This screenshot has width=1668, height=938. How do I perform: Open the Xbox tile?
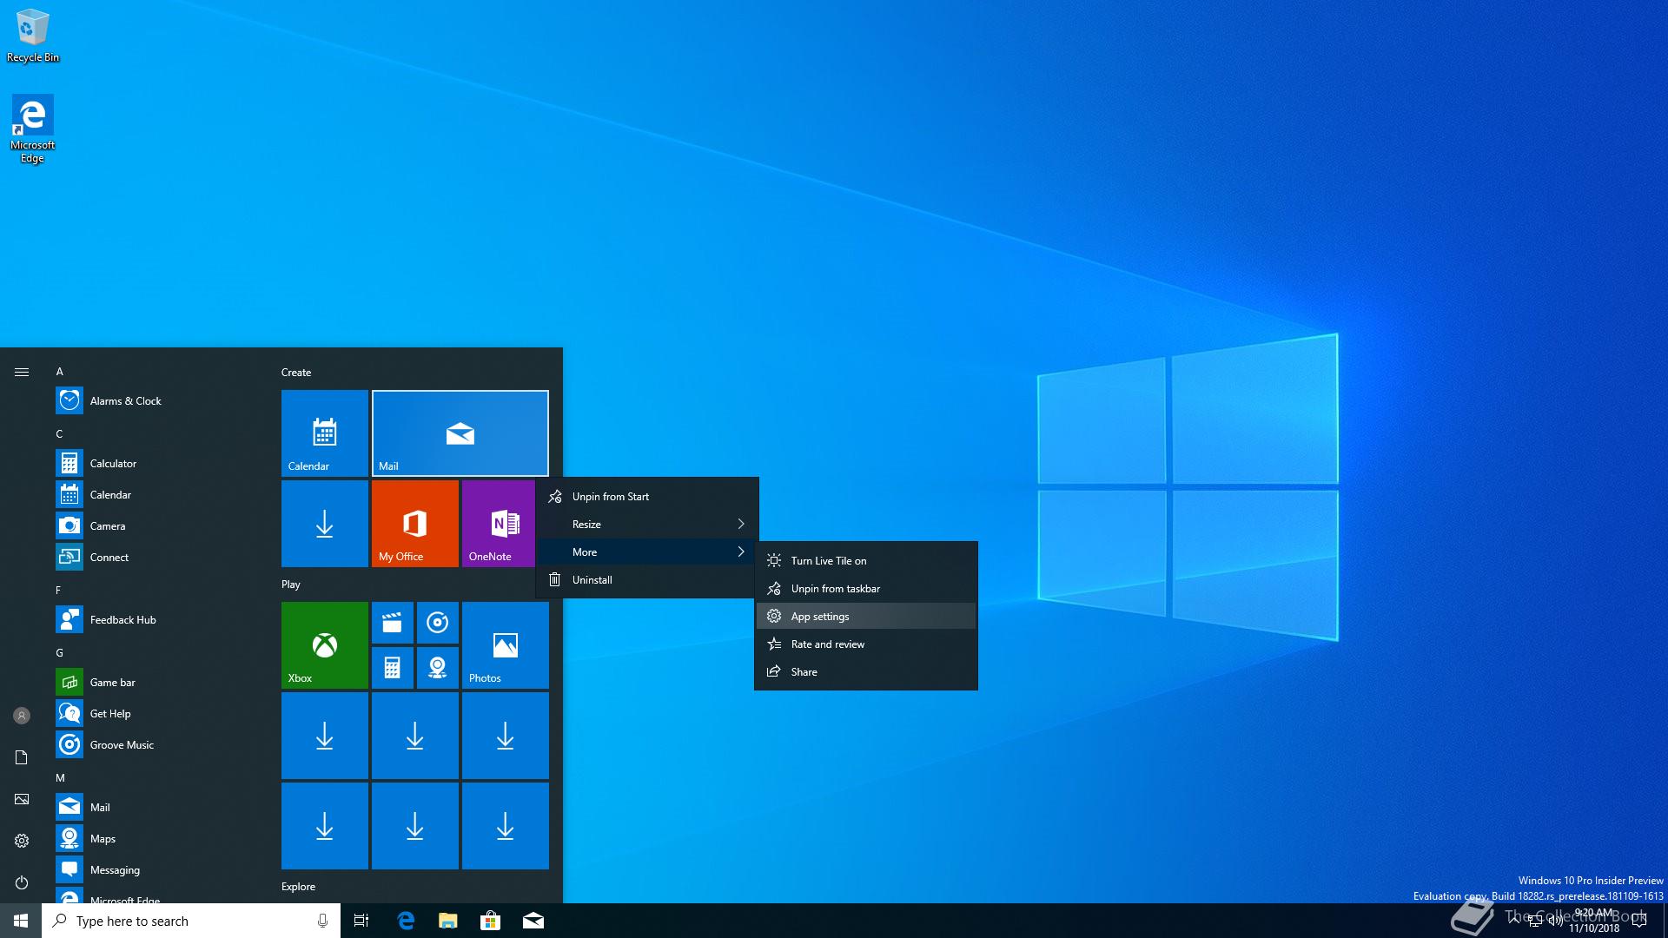[x=325, y=645]
